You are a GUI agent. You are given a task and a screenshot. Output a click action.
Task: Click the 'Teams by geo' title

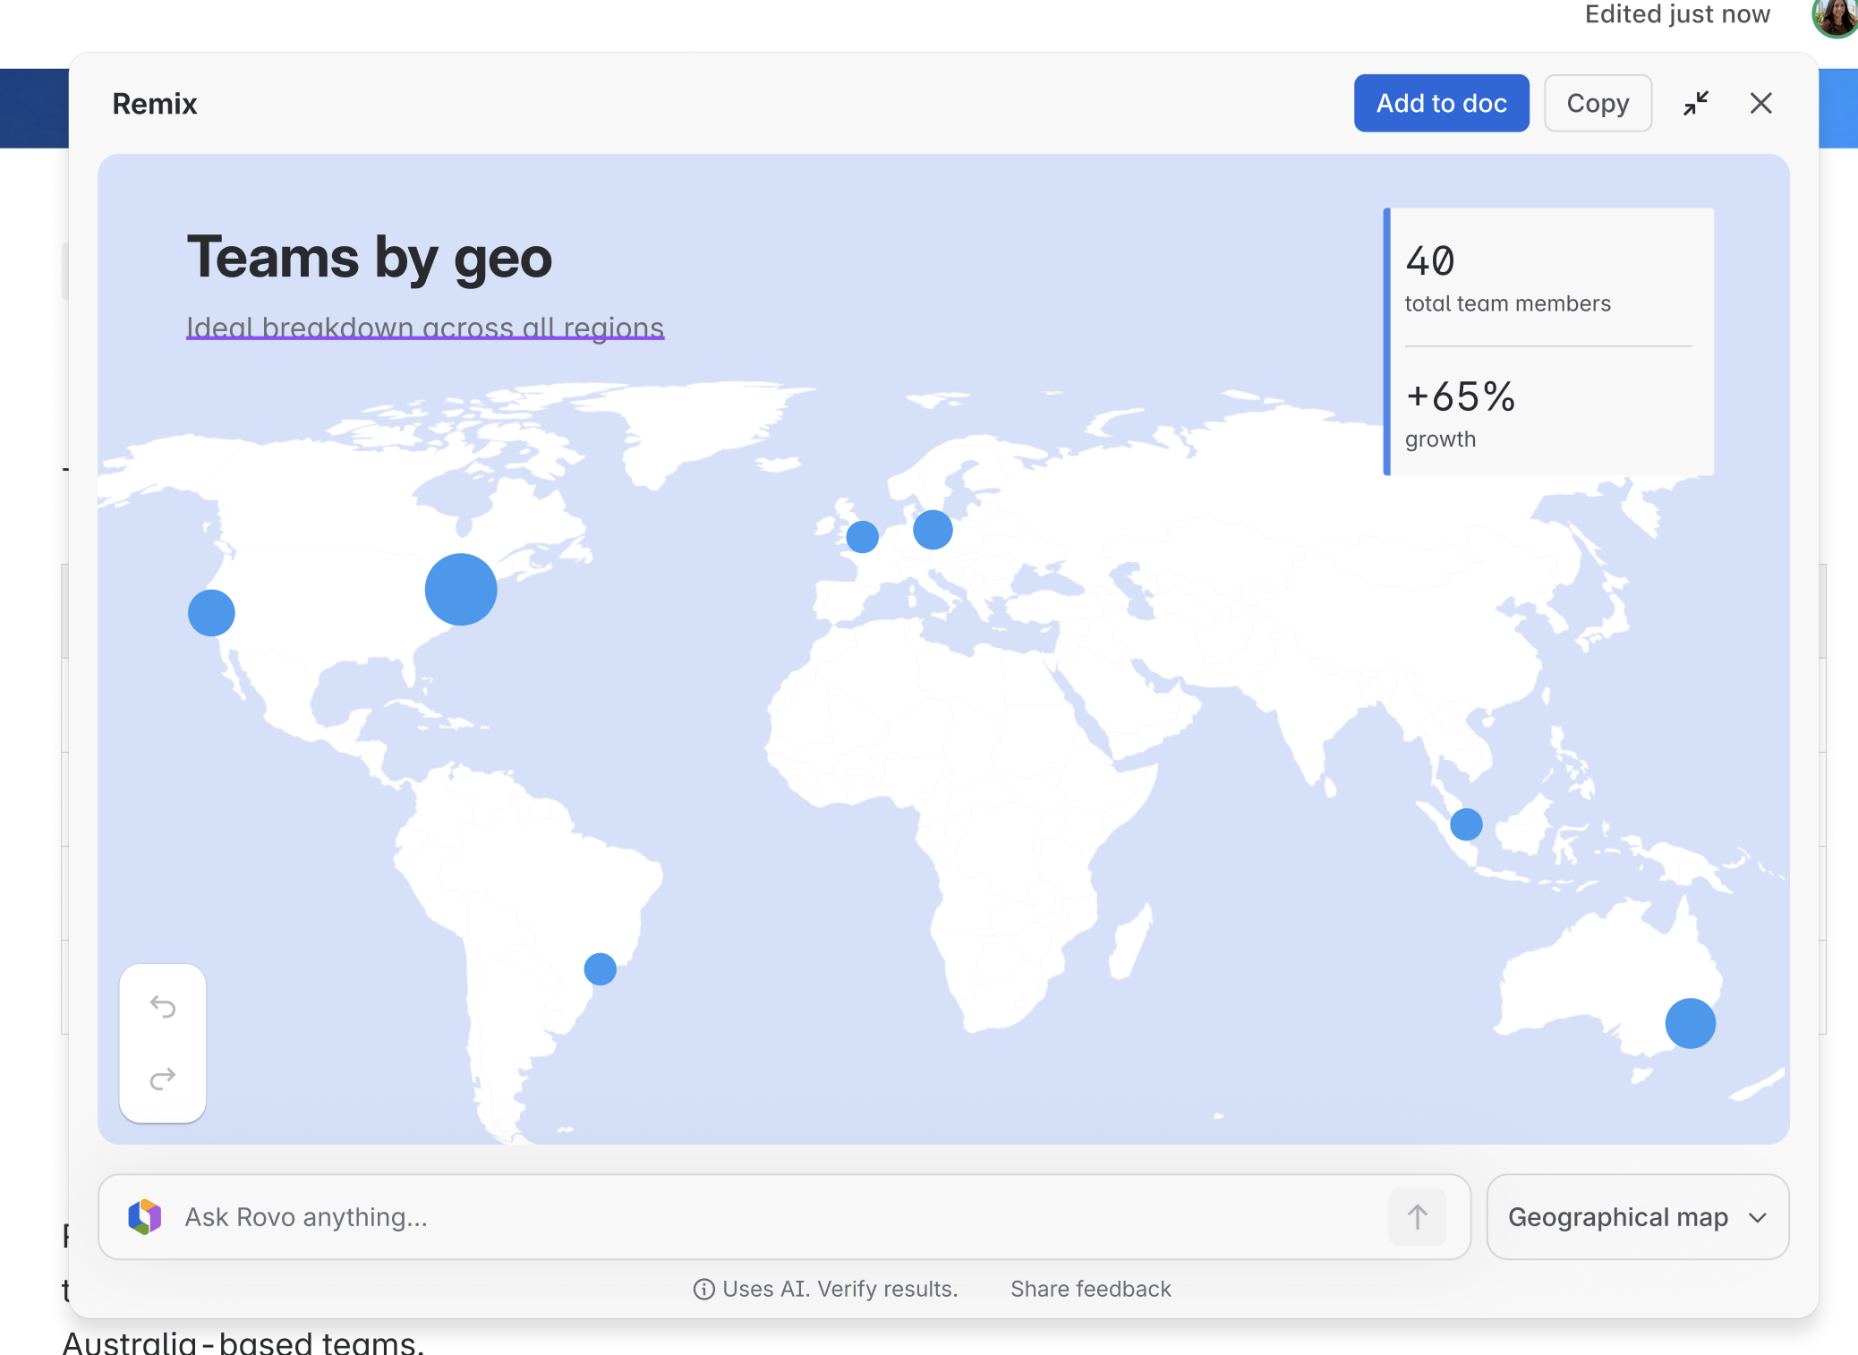369,259
